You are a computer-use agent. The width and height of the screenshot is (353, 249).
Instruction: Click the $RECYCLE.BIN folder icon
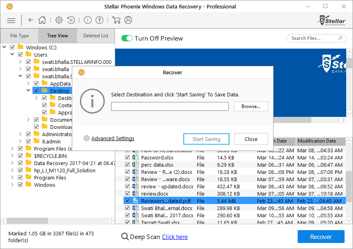point(28,155)
